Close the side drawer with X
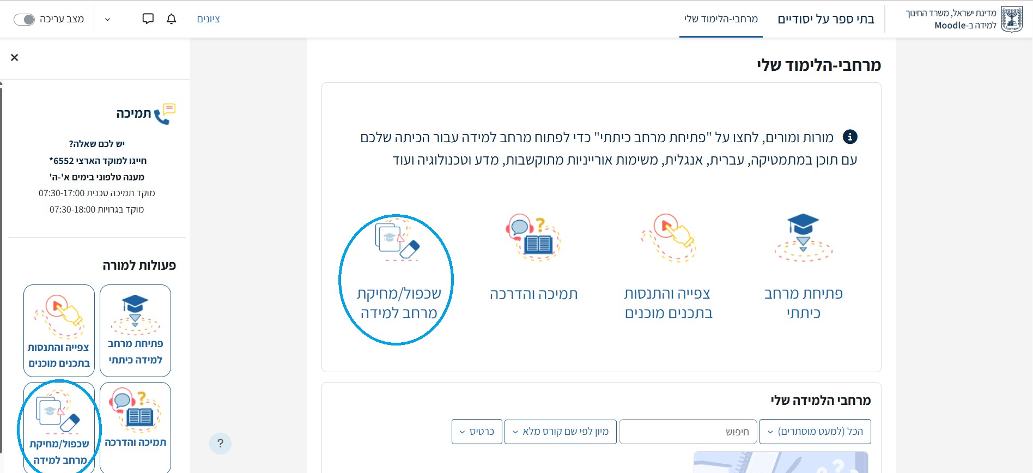This screenshot has width=1033, height=473. point(15,57)
